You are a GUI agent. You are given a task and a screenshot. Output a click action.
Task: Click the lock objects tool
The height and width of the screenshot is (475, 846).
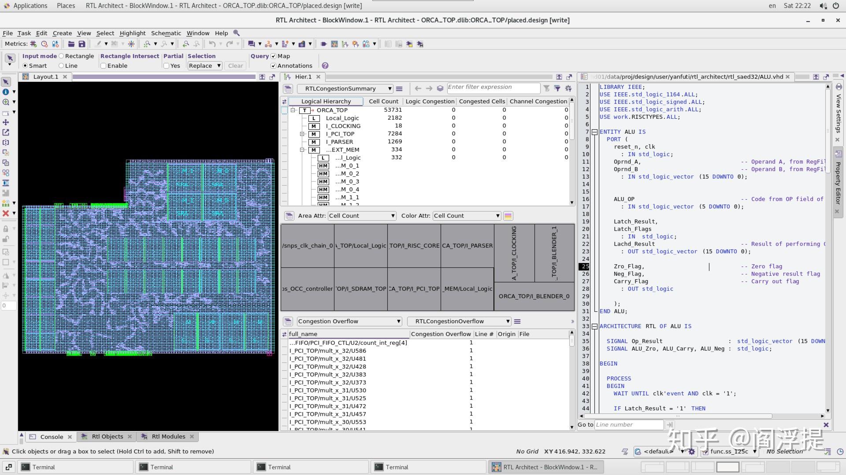pos(6,229)
